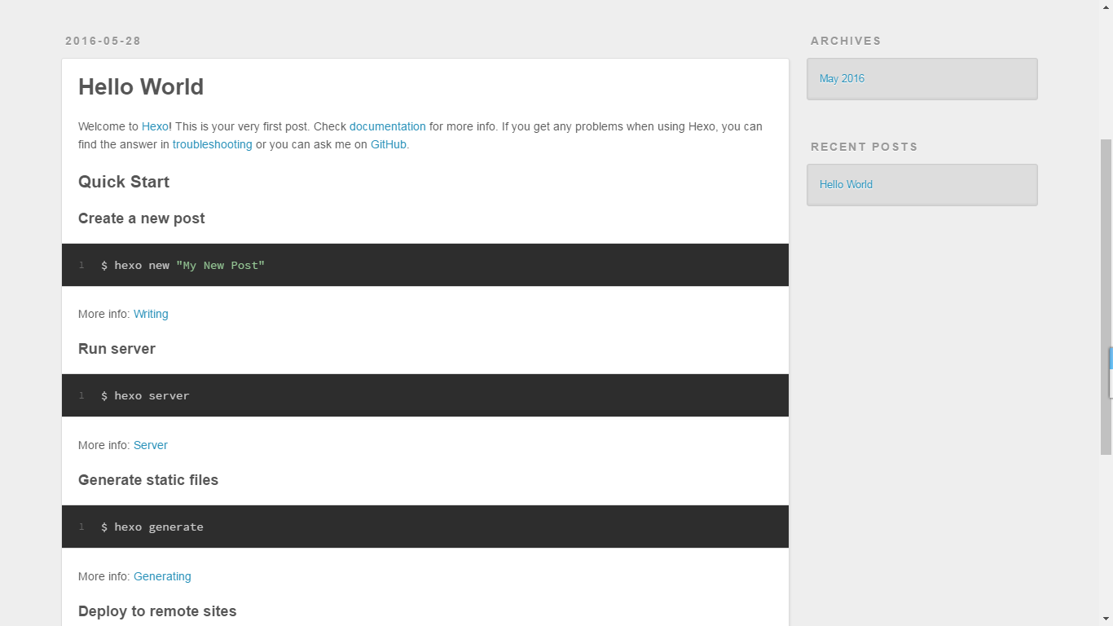The width and height of the screenshot is (1113, 626).
Task: Open Hello World under Recent Posts
Action: coord(846,185)
